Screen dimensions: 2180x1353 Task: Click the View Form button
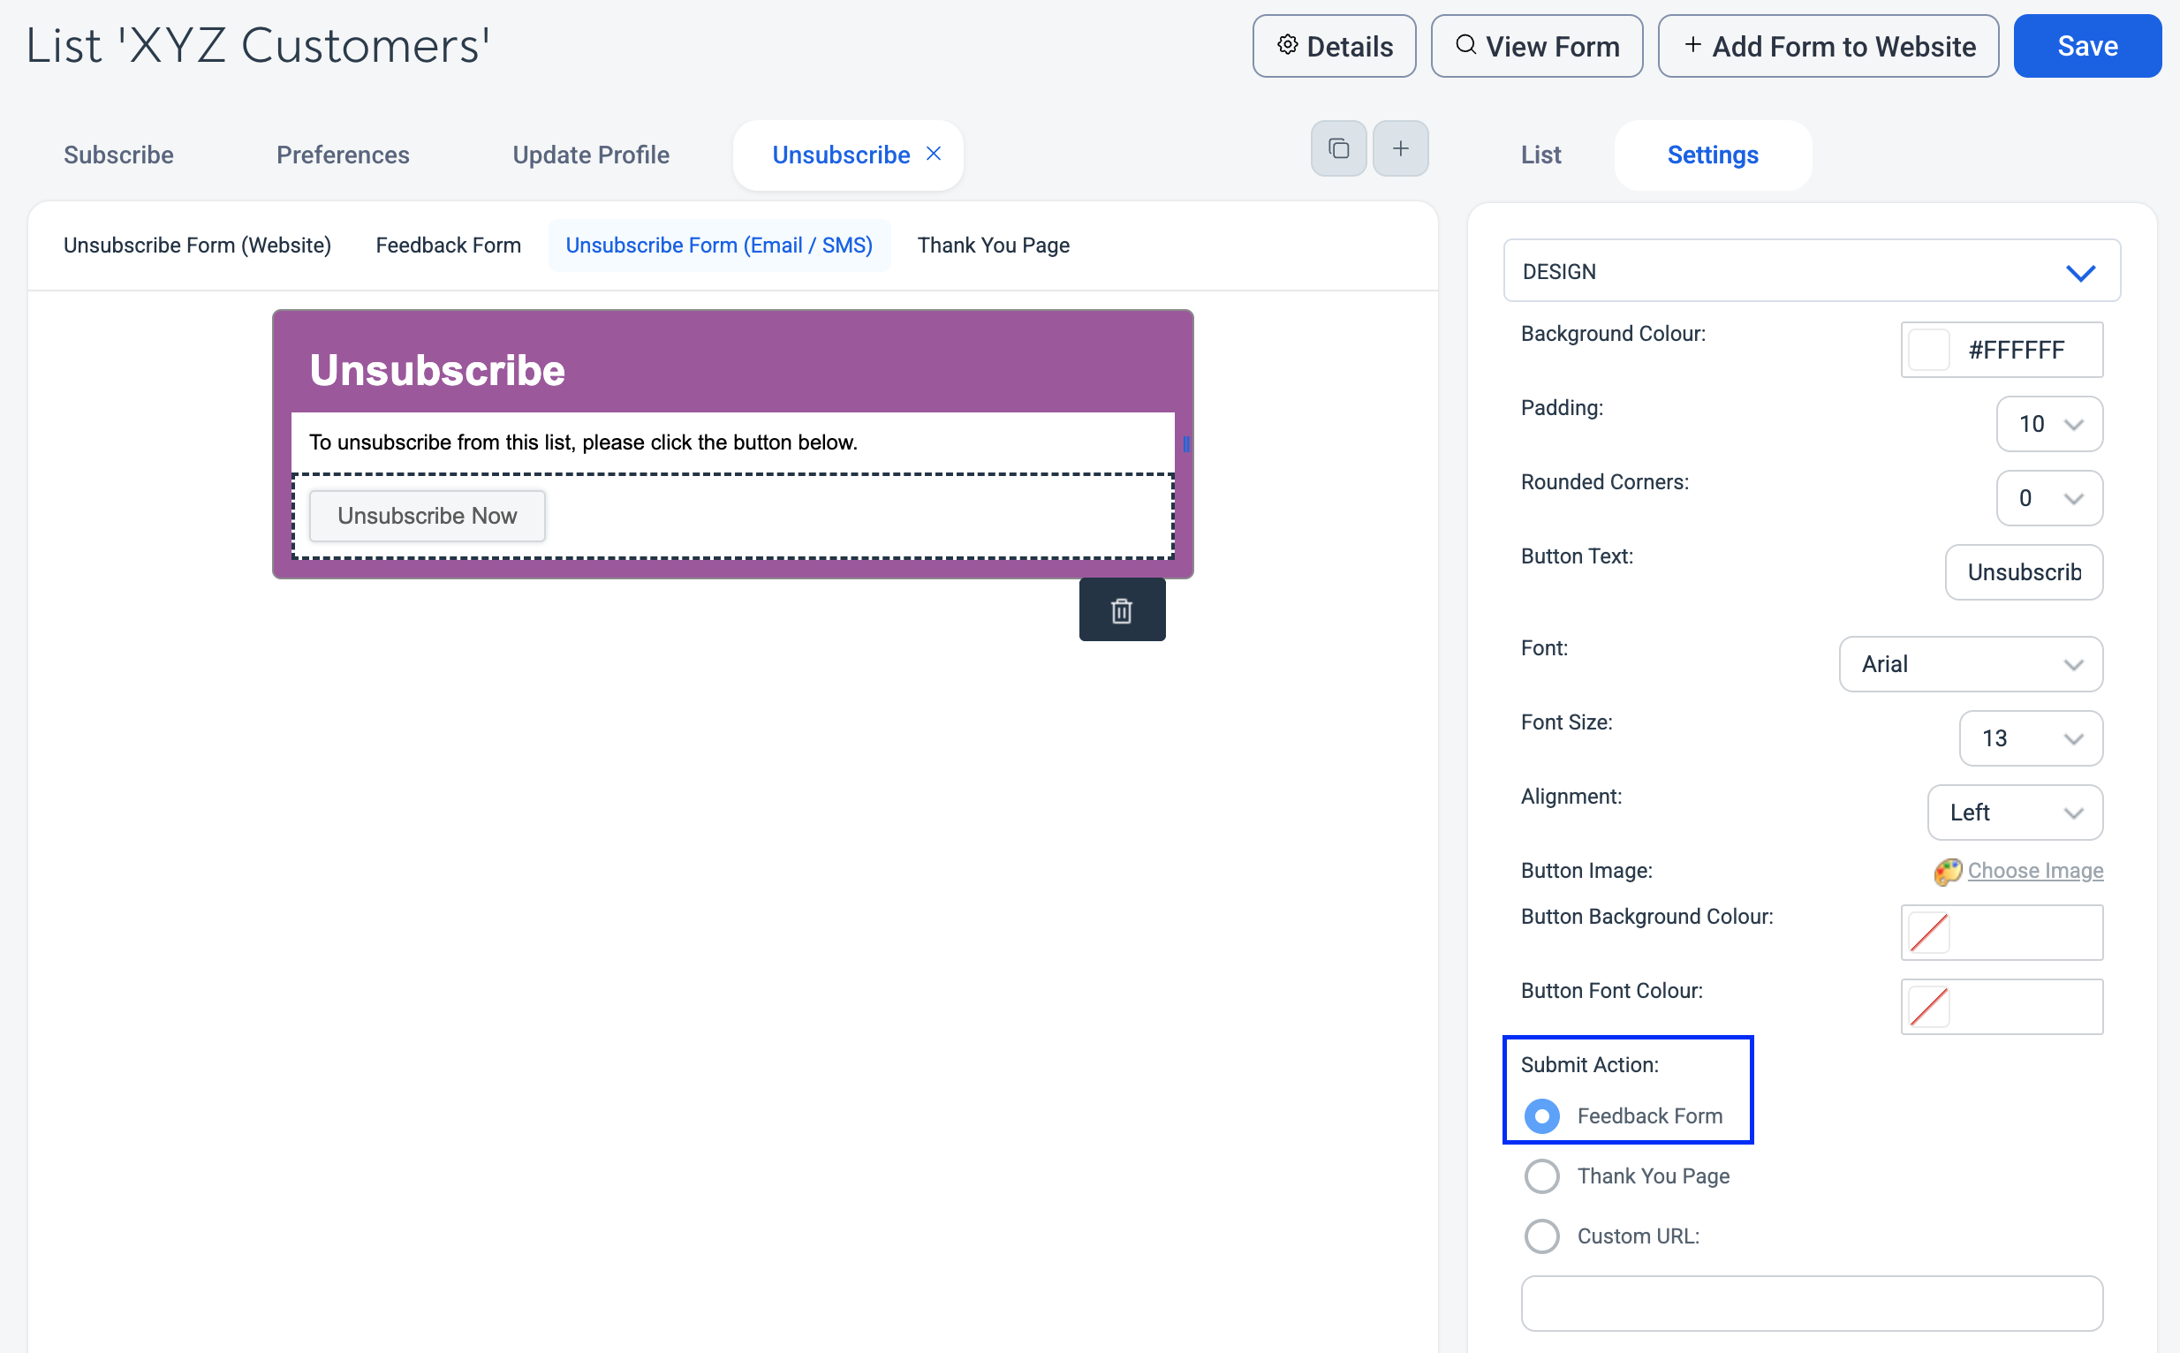pos(1537,46)
